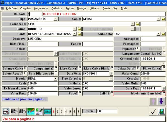Toggle the Movimento Bancário checkbox
Viewport: 167px width, 122px height.
coord(164,93)
